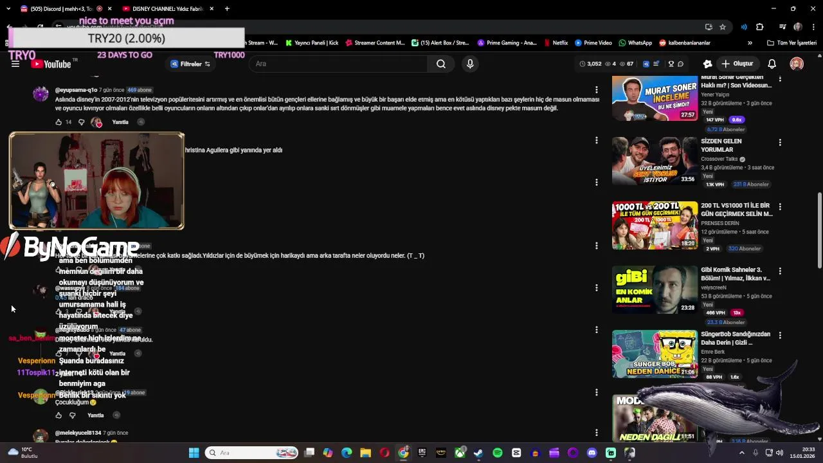Open YouTube notifications bell
This screenshot has width=823, height=463.
(x=772, y=64)
